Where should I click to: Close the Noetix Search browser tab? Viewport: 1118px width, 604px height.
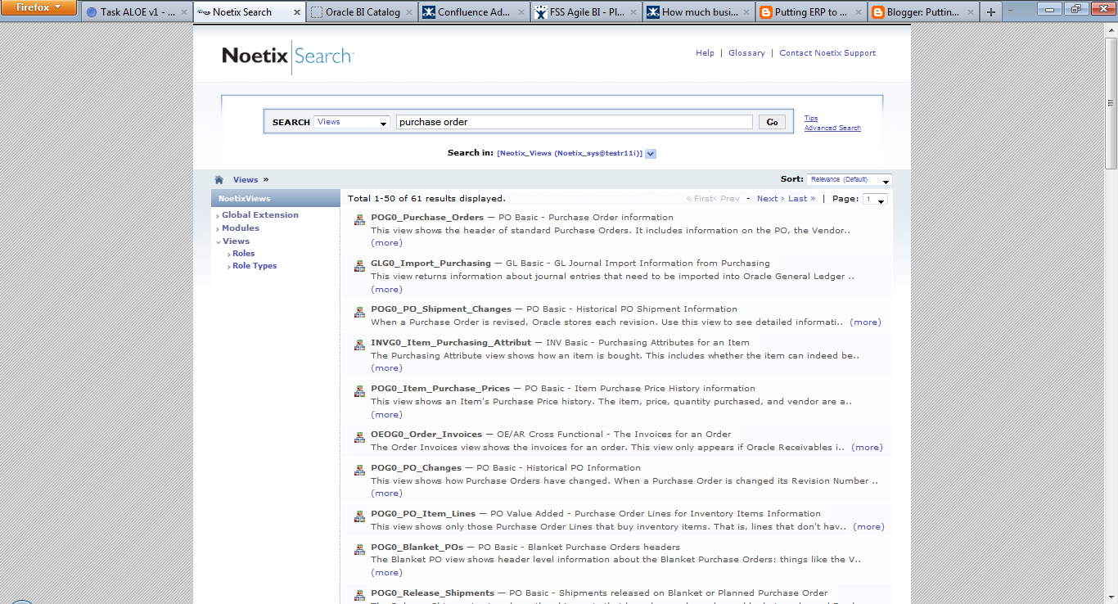(297, 12)
